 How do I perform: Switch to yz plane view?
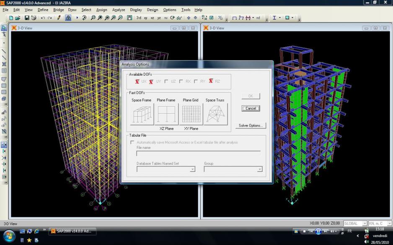[x=159, y=18]
